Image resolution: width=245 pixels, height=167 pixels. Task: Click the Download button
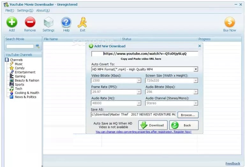153,125
